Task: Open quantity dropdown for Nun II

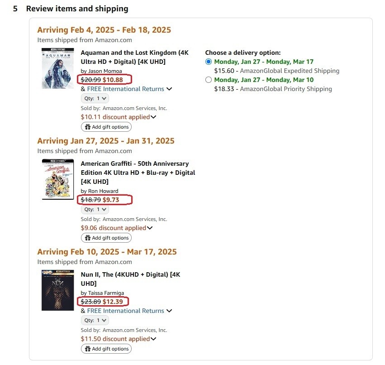Action: point(95,320)
